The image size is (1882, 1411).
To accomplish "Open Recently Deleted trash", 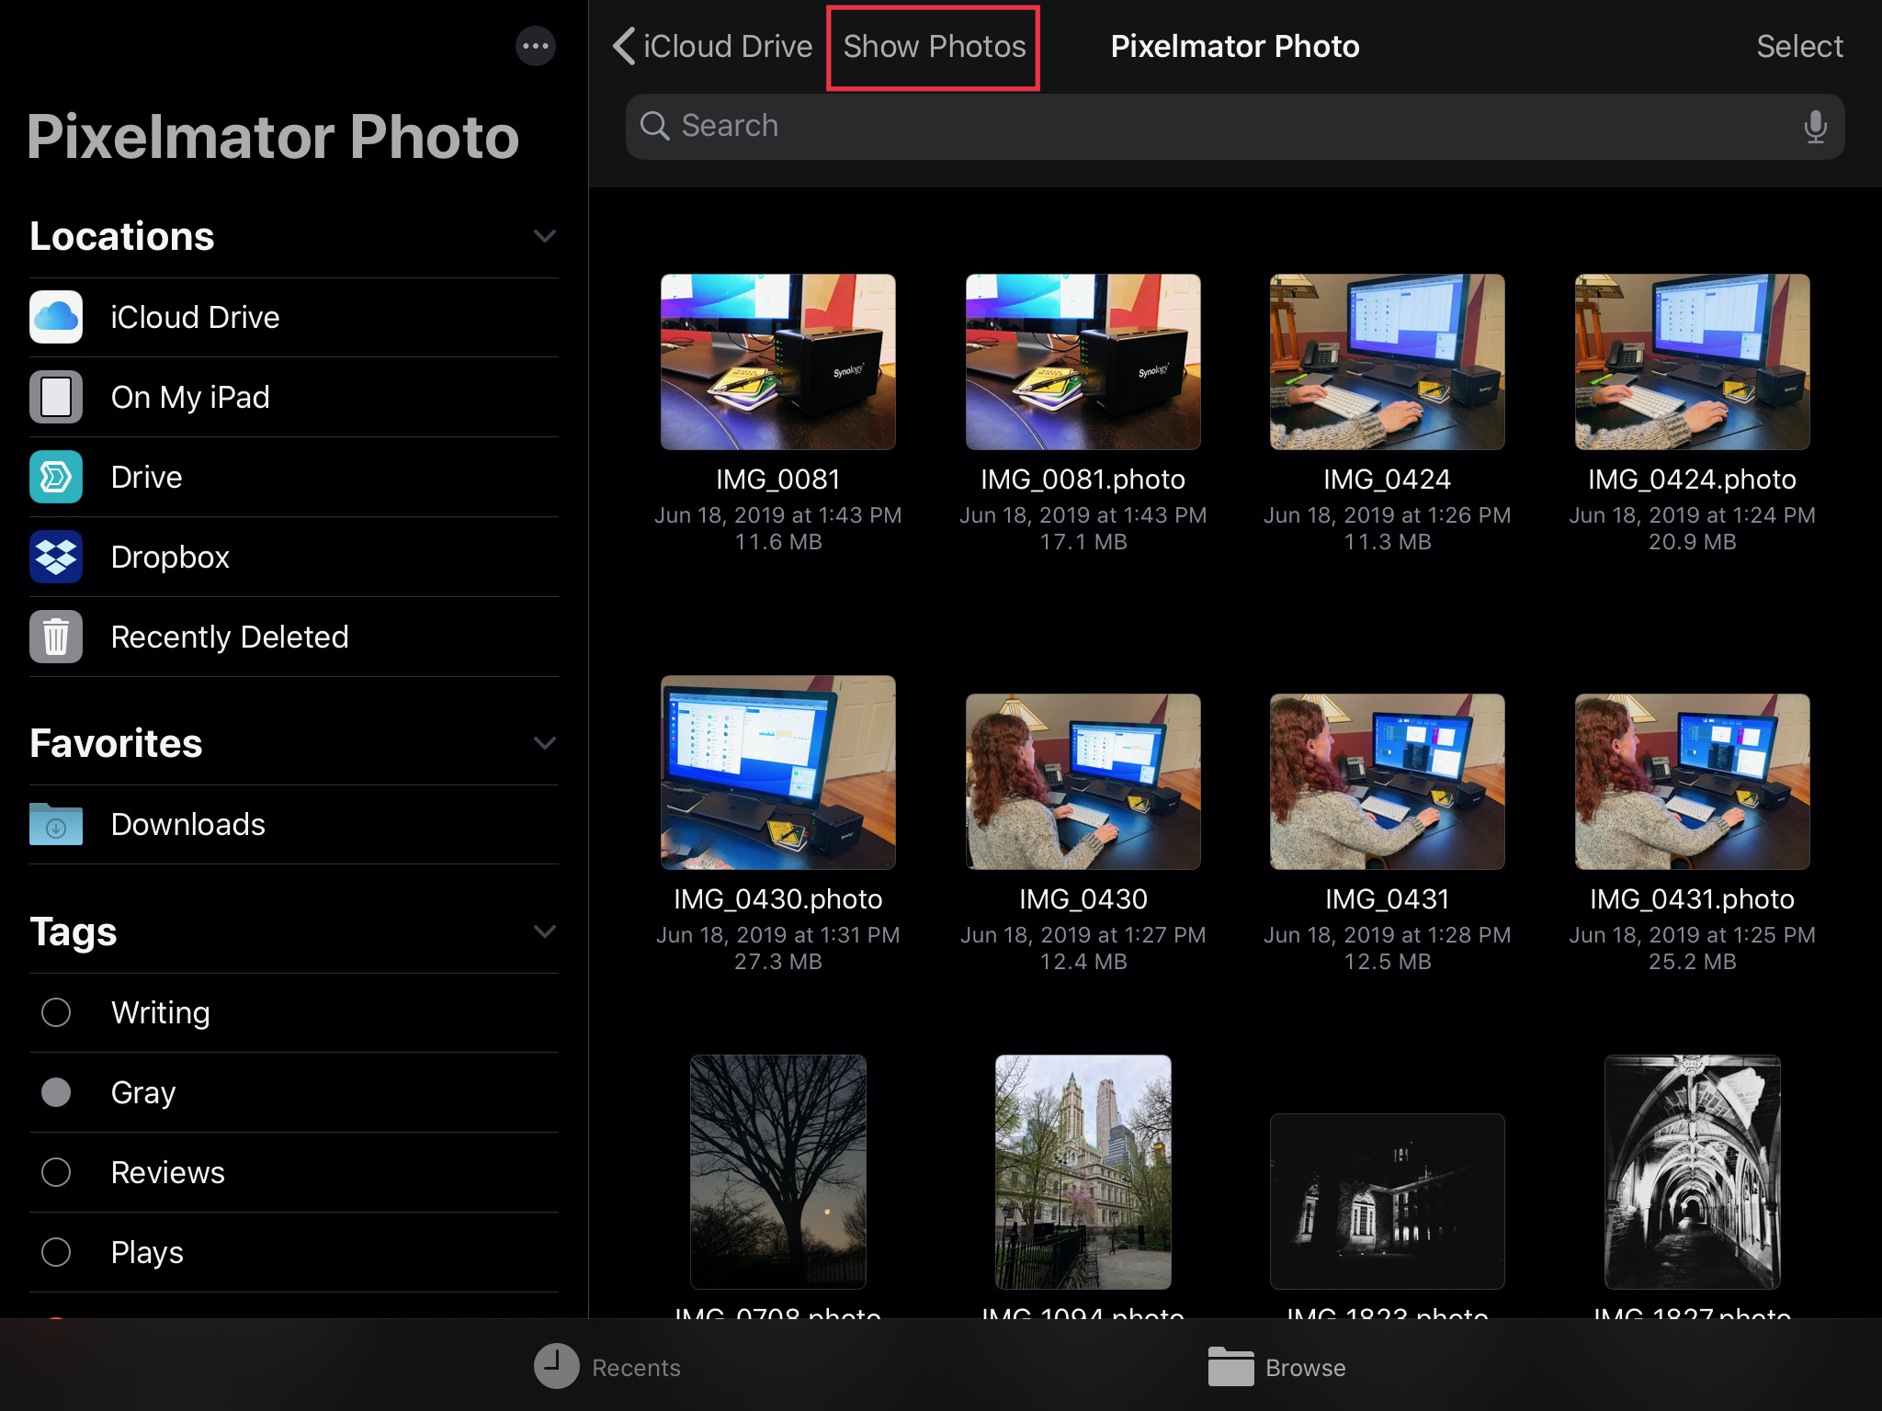I will click(294, 637).
